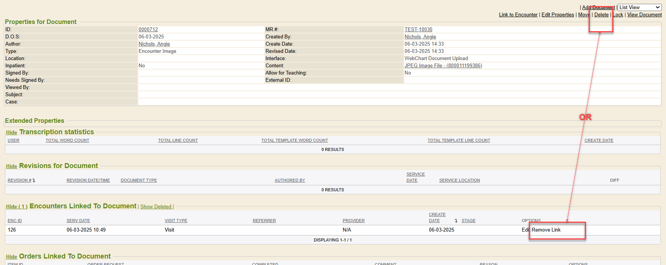The width and height of the screenshot is (666, 265).
Task: Click author Nichols, Angie link
Action: pos(154,44)
